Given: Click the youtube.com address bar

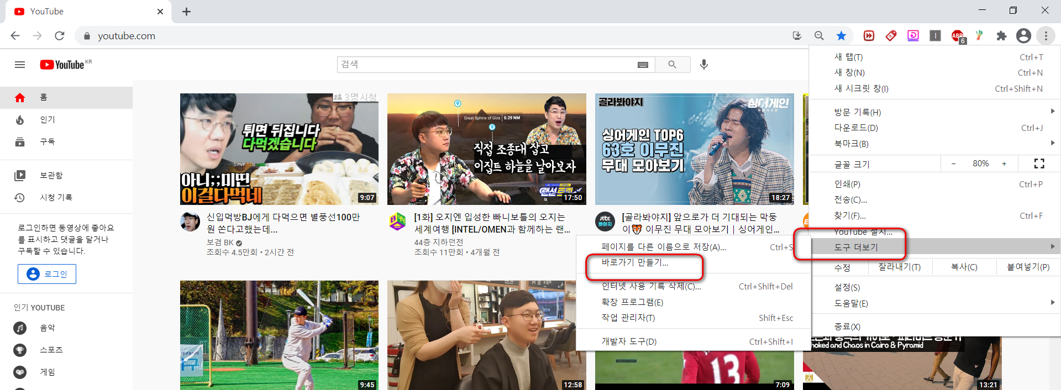Looking at the screenshot, I should [x=431, y=36].
